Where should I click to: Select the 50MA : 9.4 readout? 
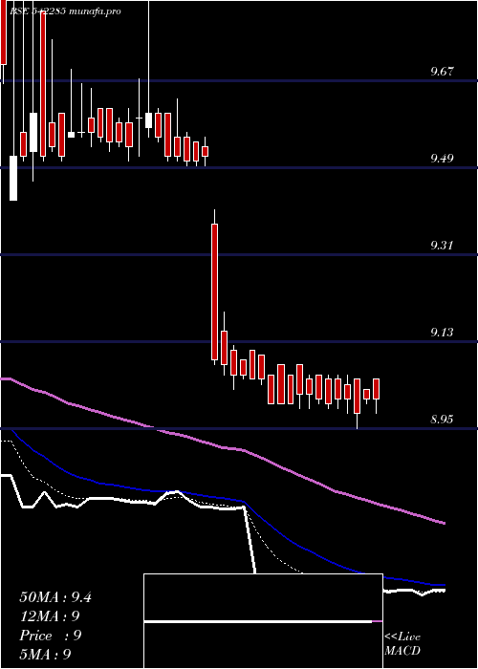[55, 597]
